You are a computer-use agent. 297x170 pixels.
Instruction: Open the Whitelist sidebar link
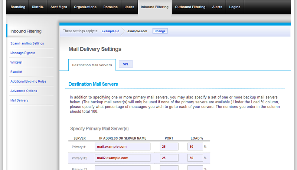(16, 62)
